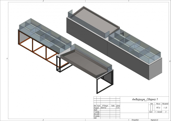Select the "Т. контр." row label
This screenshot has width=171, height=121.
point(97,112)
